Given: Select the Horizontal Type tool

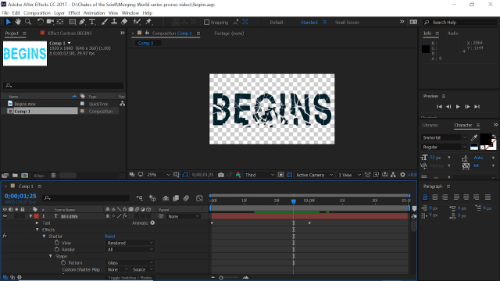Looking at the screenshot, I should click(x=92, y=22).
